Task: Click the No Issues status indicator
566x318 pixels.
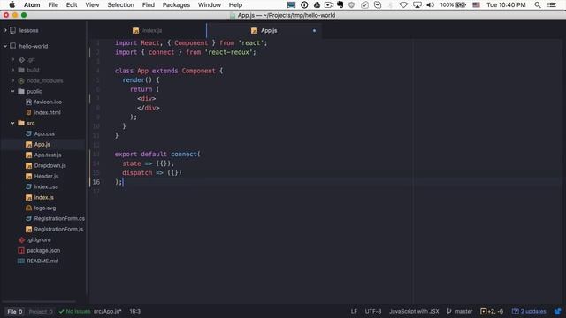Action: [74, 312]
